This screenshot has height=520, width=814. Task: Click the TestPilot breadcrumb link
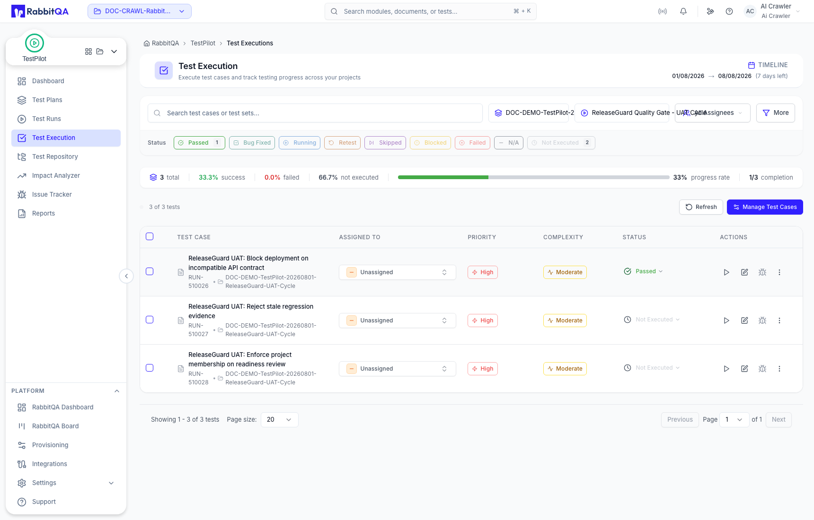tap(203, 43)
